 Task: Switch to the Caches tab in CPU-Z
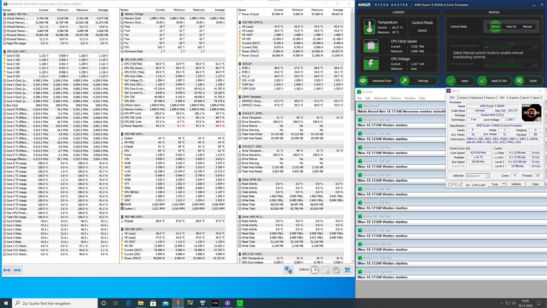(463, 98)
